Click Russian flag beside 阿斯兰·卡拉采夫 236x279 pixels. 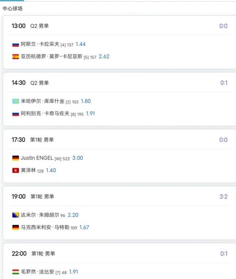pos(16,45)
